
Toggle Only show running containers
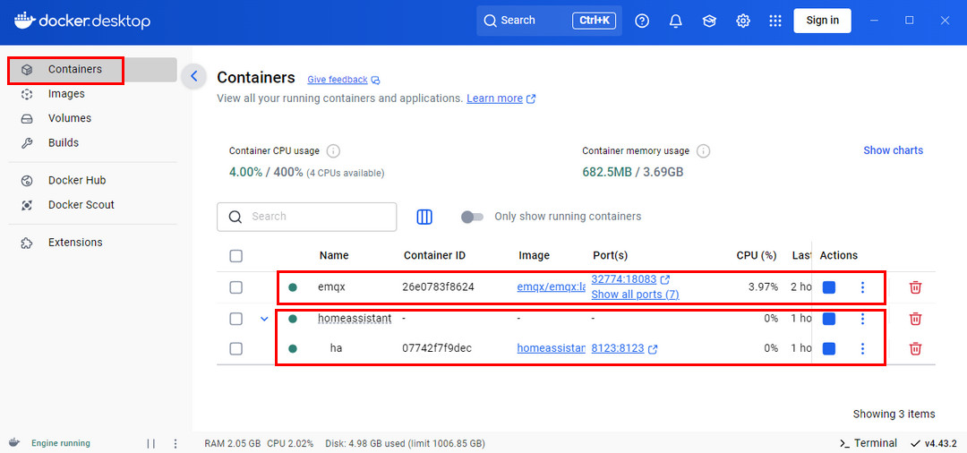click(x=473, y=217)
